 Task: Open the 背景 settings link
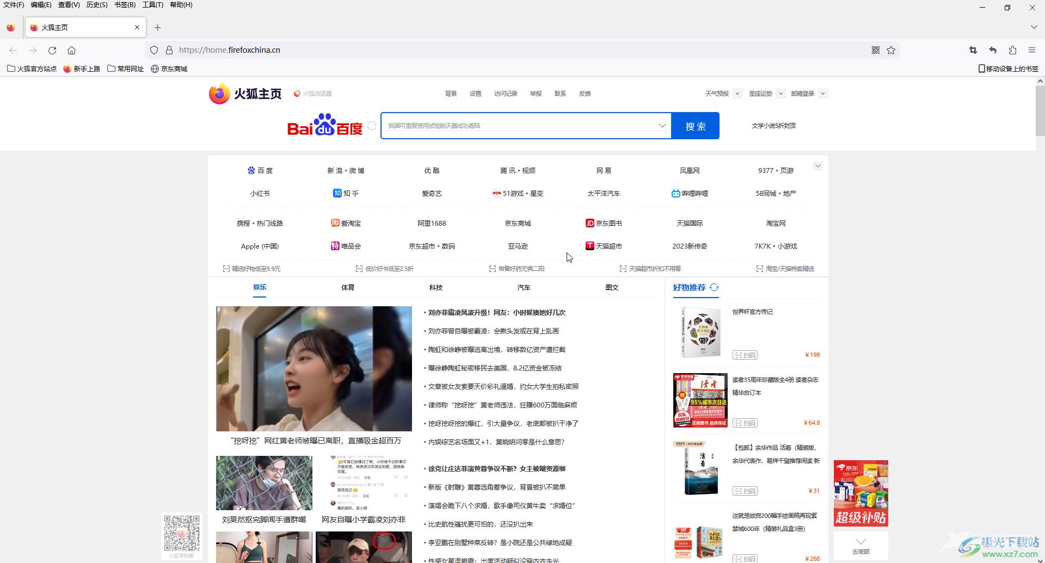tap(451, 94)
